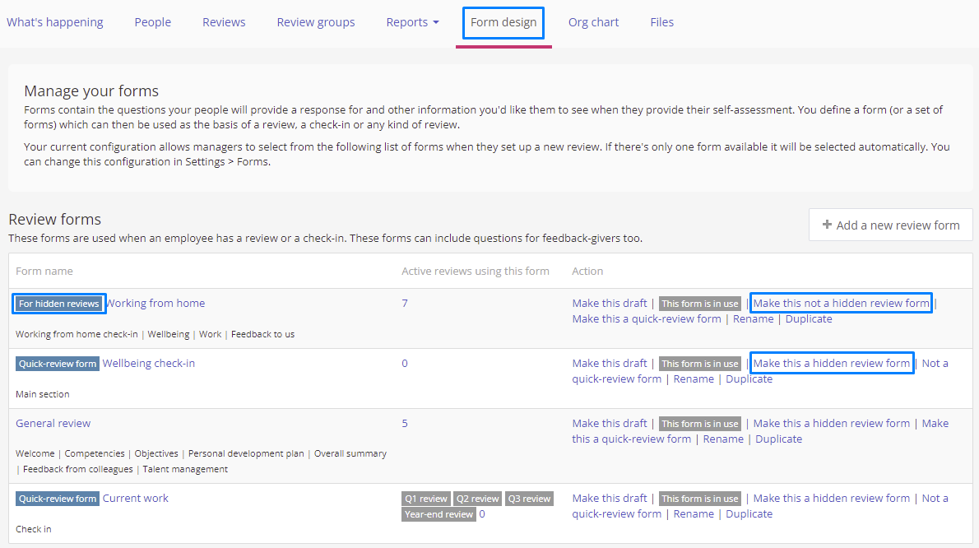Click the Feedback to us section label
Viewport: 979px width, 548px height.
pos(263,335)
